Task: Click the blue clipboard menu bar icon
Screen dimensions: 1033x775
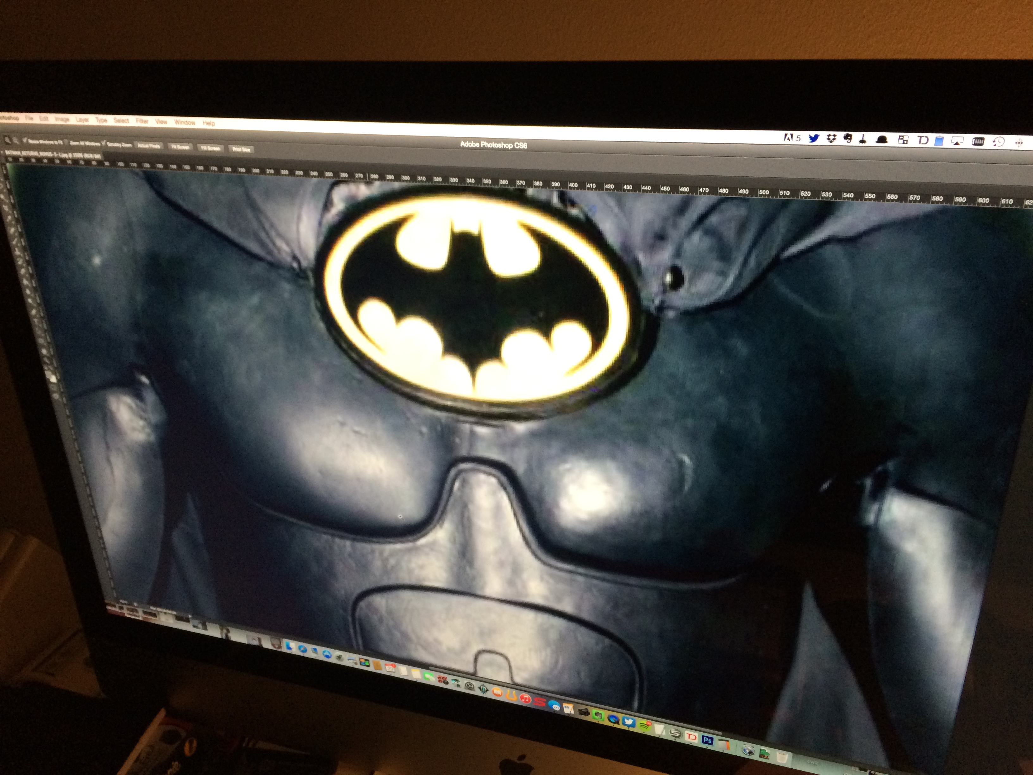Action: (939, 141)
